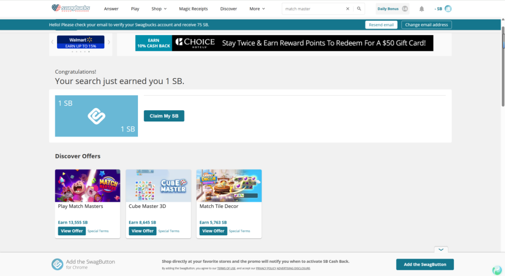Open Special Terms for Play Match Masters
The width and height of the screenshot is (505, 276).
point(98,231)
